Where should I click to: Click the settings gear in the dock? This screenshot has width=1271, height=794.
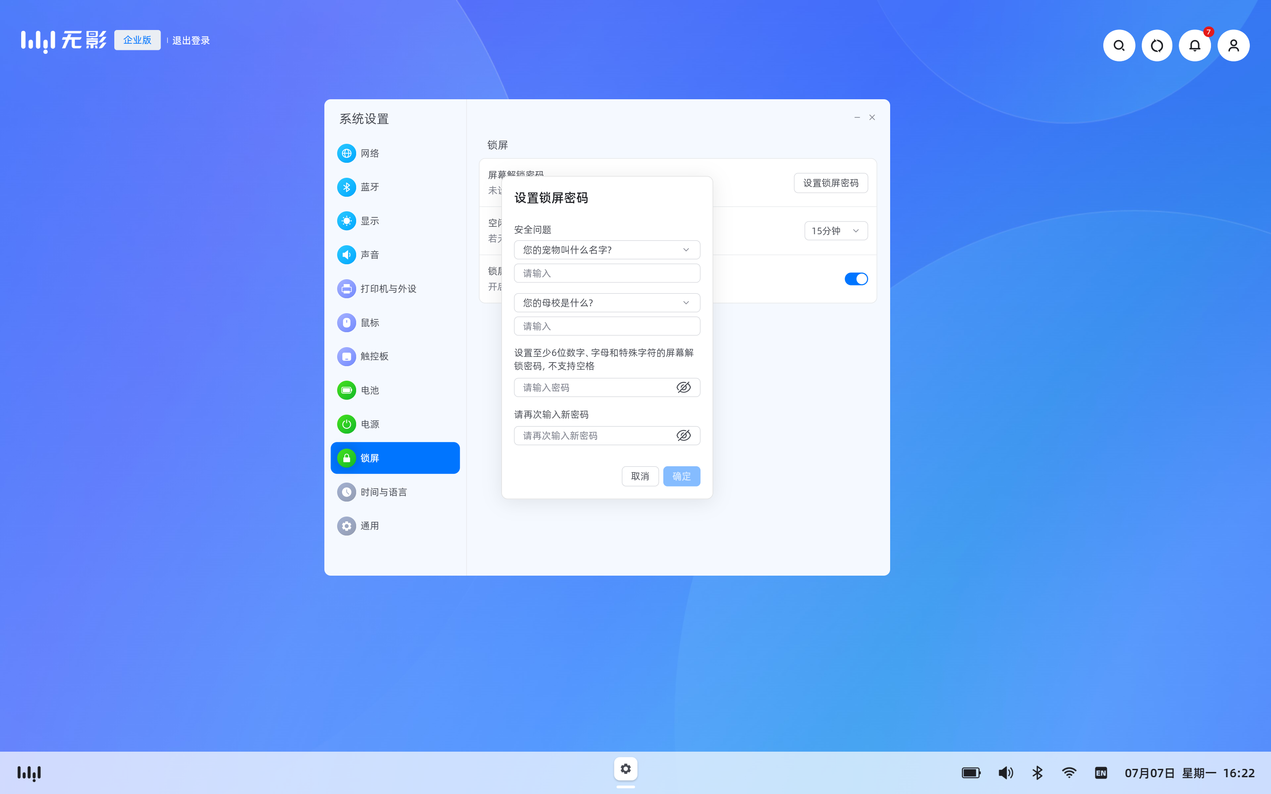coord(625,769)
